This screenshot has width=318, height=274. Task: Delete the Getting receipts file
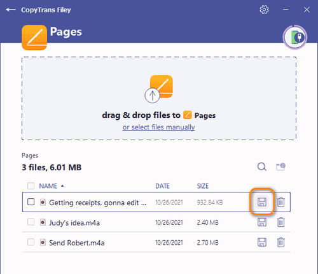[x=281, y=202]
